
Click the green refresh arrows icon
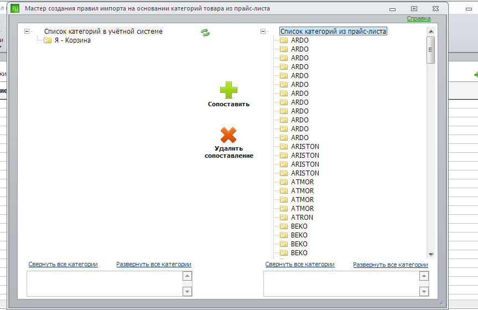[205, 32]
